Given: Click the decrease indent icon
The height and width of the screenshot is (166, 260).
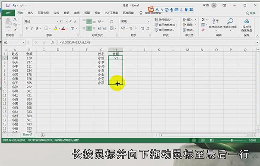Looking at the screenshot, I should [x=99, y=28].
